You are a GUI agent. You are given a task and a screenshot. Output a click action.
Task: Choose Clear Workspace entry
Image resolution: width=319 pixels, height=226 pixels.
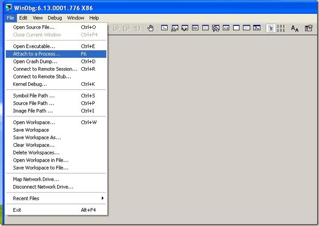click(56, 145)
